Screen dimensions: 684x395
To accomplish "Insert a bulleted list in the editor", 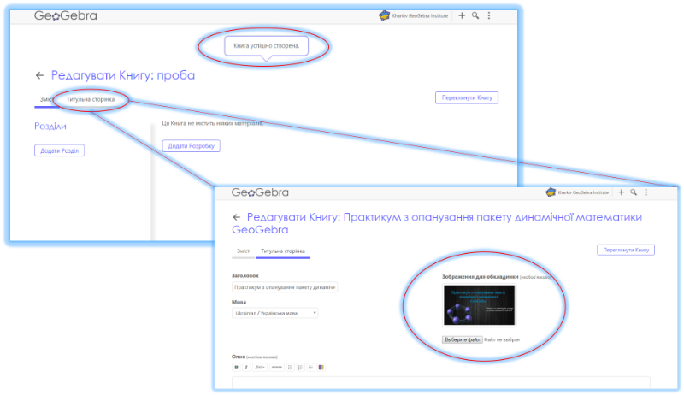I will point(291,368).
